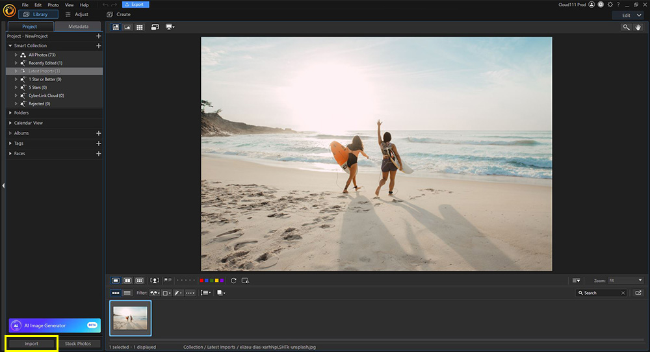Screen dimensions: 650x352
Task: Open the Edit mode dropdown
Action: 629,16
